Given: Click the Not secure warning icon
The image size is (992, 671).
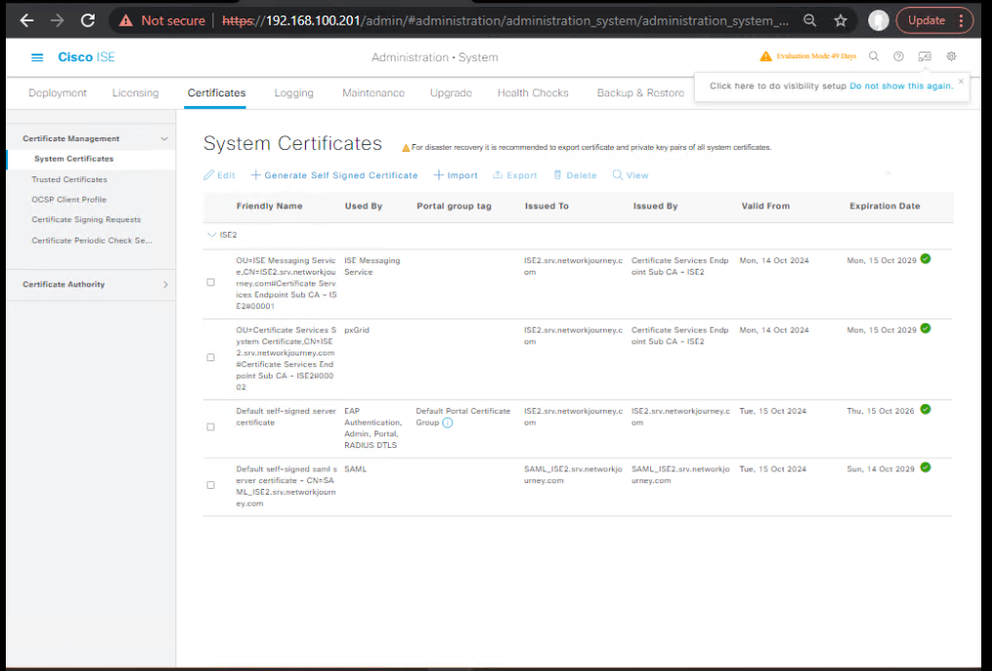Looking at the screenshot, I should point(127,20).
